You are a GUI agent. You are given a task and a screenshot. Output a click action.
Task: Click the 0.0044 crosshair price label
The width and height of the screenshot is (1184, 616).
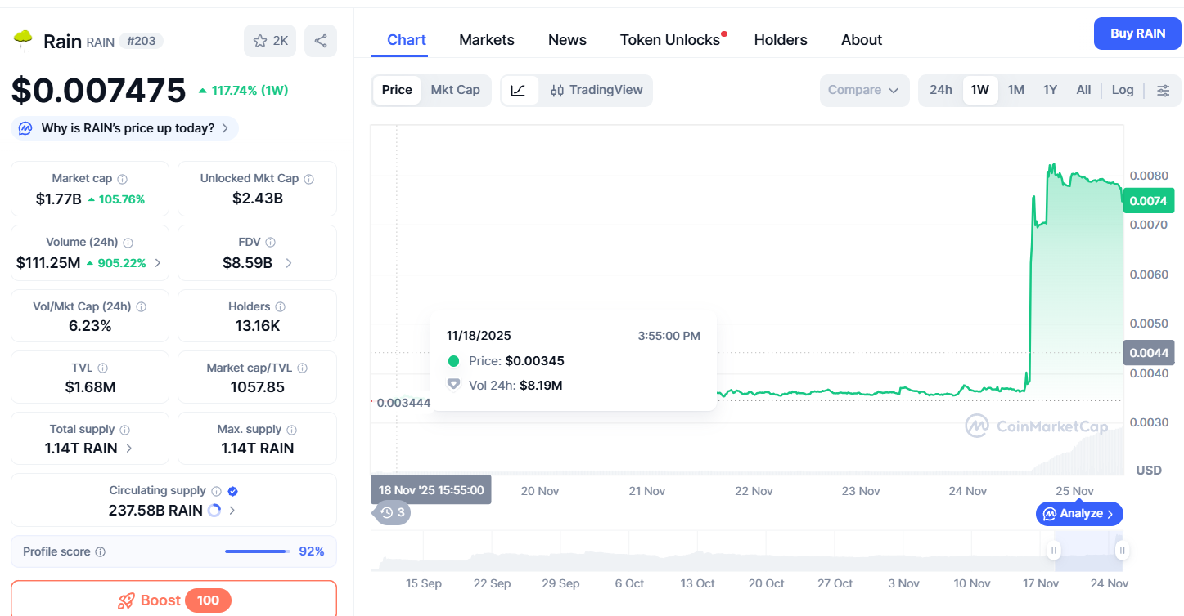pos(1150,352)
